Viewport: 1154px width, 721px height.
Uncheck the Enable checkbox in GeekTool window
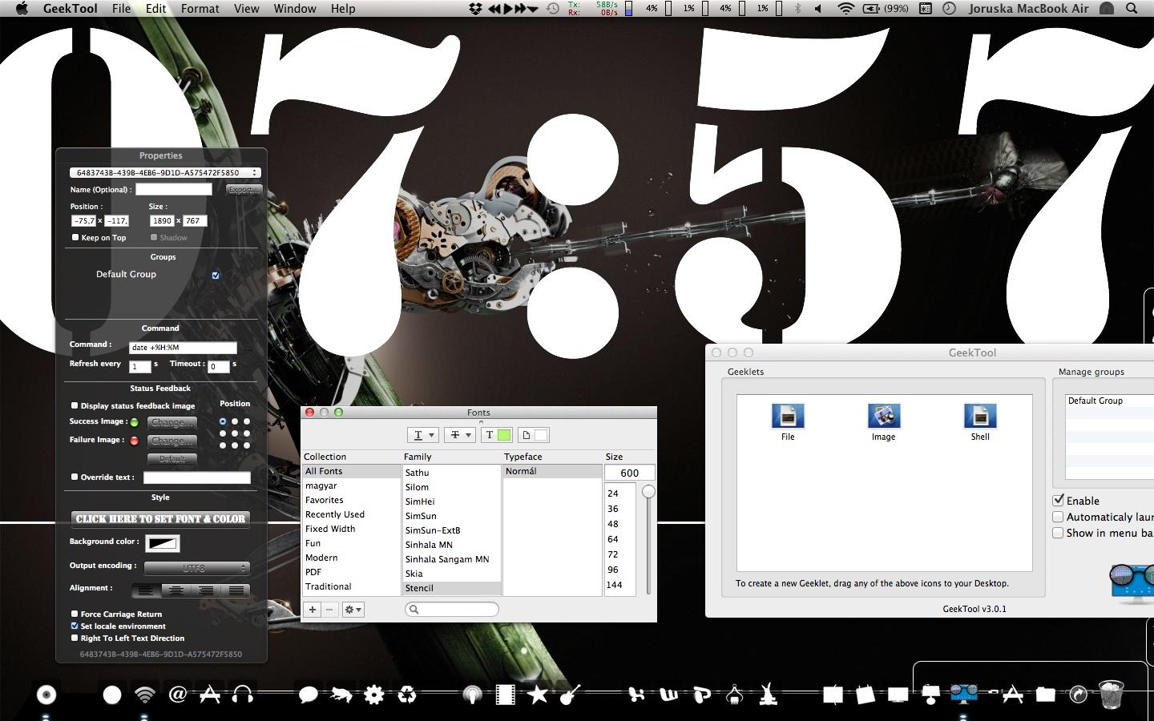[x=1058, y=500]
